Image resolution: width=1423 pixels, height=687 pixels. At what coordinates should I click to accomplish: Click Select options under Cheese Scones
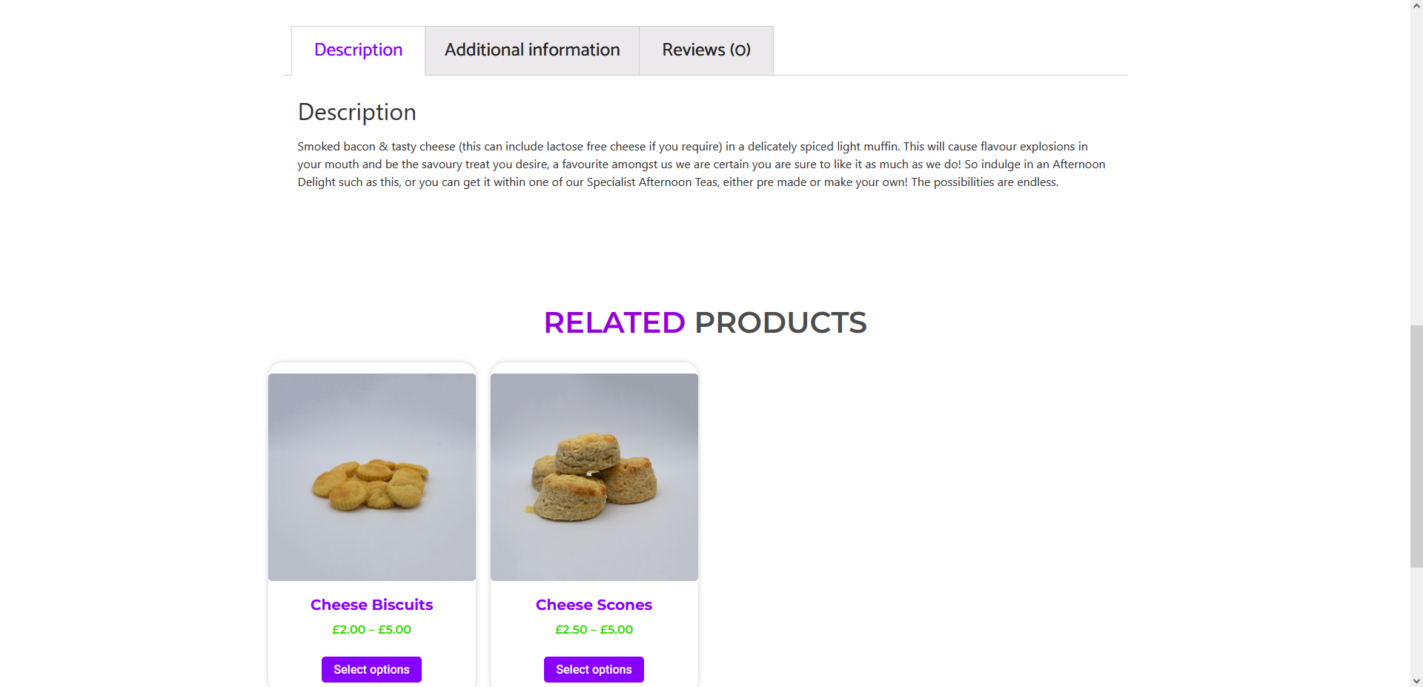pos(594,669)
